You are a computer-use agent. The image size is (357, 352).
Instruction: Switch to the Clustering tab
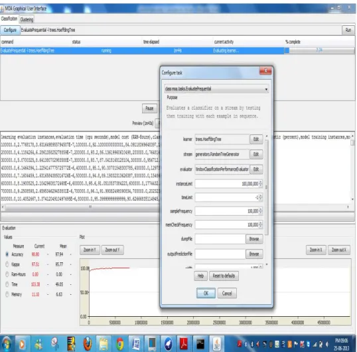[x=27, y=19]
